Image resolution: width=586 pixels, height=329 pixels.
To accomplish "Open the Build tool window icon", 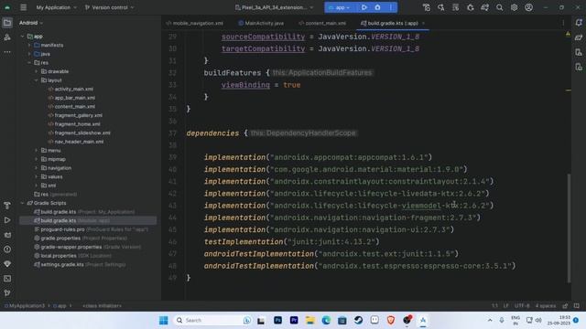I will 7,206.
